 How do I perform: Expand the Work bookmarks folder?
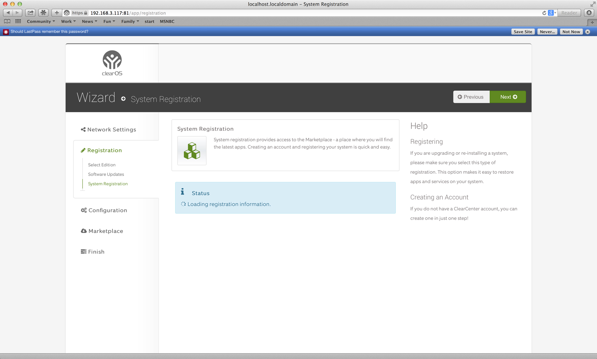tap(68, 22)
